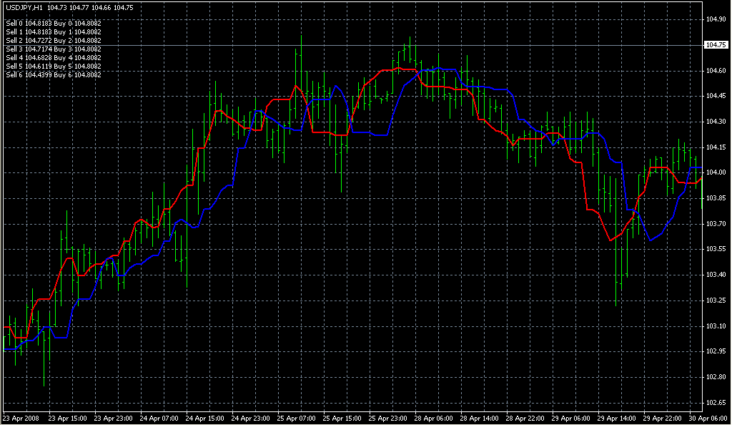Click the 104.00 price scale label
Screen dimensions: 732x425
(x=716, y=173)
